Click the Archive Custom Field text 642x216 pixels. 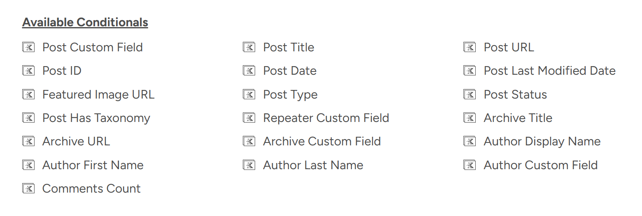click(x=322, y=141)
